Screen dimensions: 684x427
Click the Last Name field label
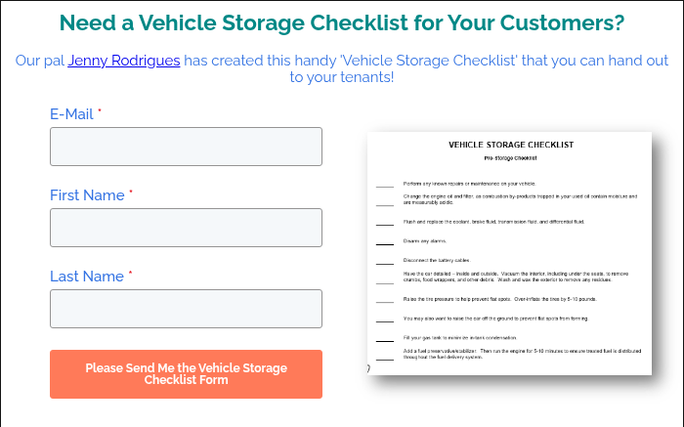coord(86,277)
